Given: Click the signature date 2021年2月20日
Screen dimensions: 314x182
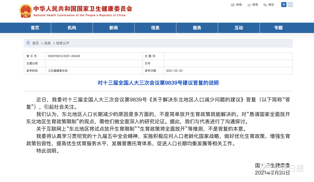Looking at the screenshot, I should coord(272,173).
